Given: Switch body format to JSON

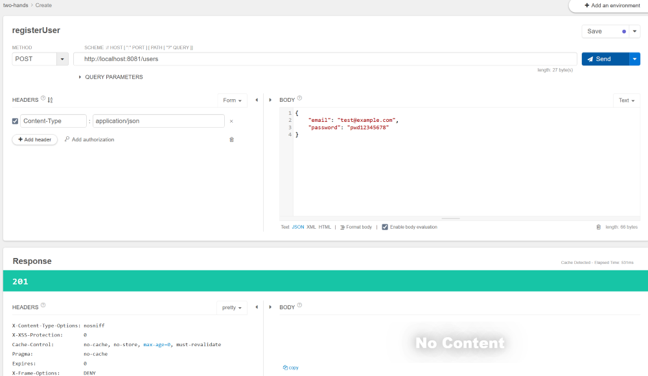Looking at the screenshot, I should point(298,227).
